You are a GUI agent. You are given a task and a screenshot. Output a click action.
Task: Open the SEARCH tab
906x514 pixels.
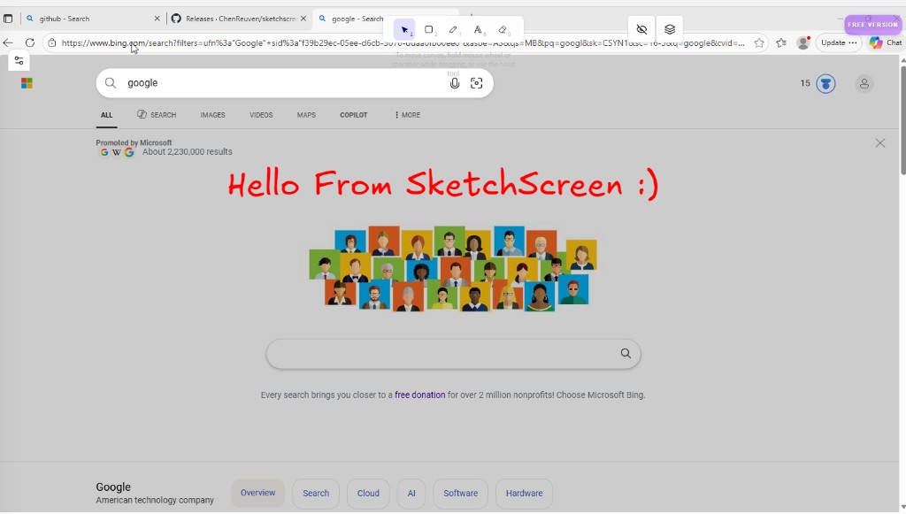click(x=157, y=115)
